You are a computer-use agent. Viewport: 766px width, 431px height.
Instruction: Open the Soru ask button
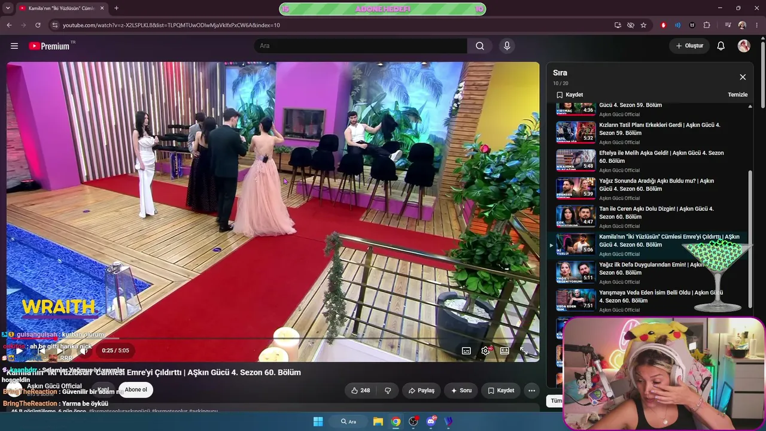[x=461, y=390]
